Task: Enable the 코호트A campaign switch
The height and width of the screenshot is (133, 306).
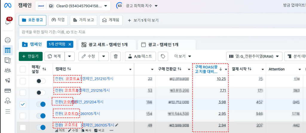Action: click(41, 81)
